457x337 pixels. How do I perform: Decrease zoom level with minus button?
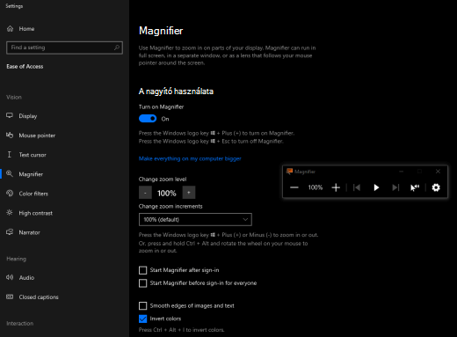click(145, 193)
